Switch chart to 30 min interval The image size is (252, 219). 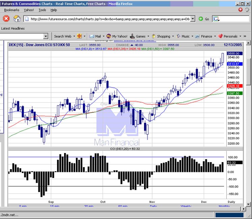[89, 206]
